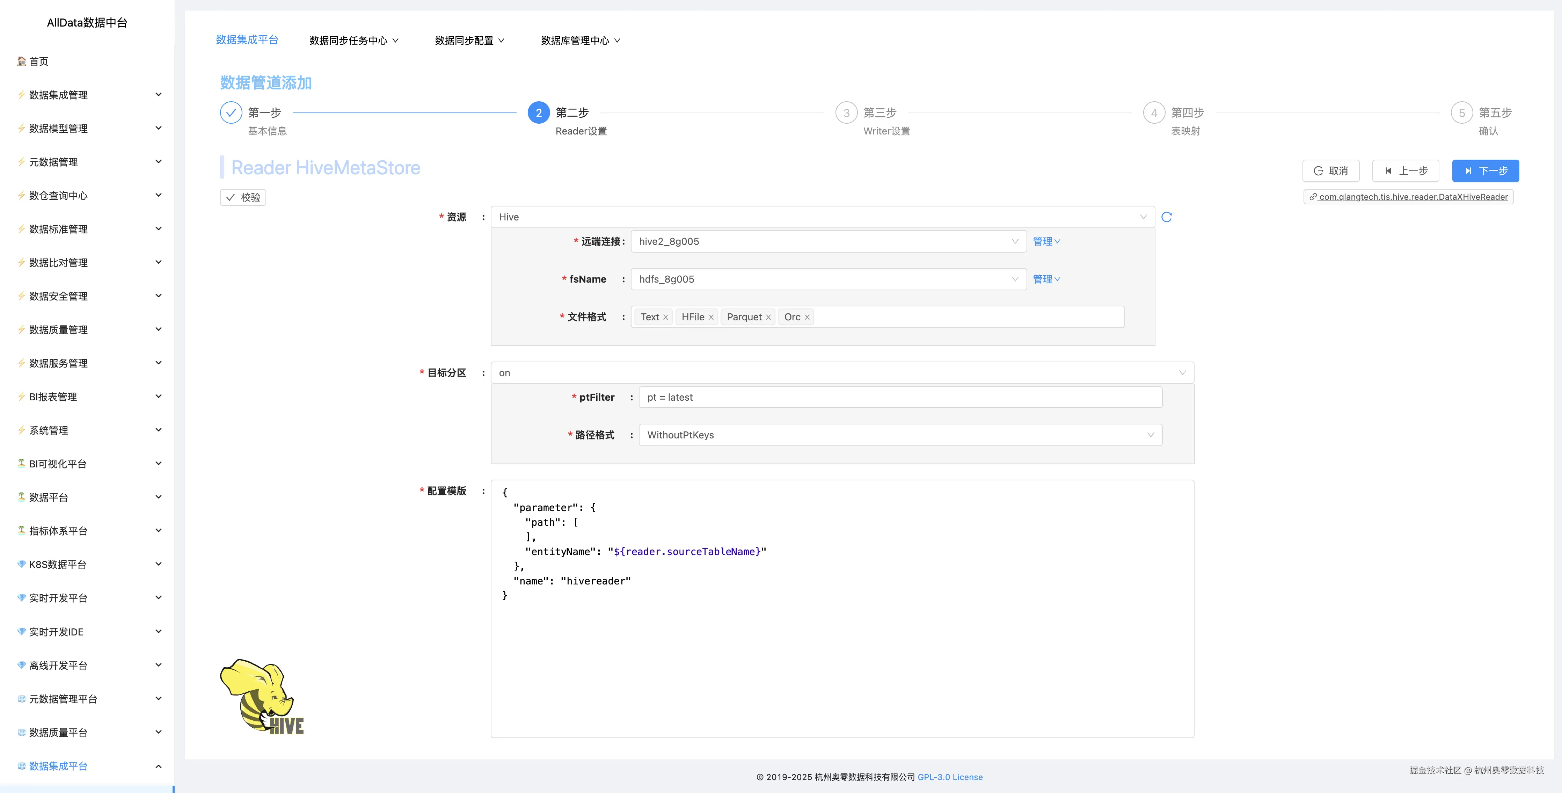
Task: Click the step one checkmark circle
Action: pyautogui.click(x=231, y=113)
